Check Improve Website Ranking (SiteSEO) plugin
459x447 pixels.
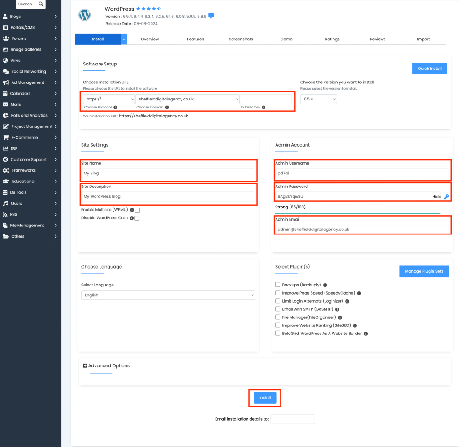[x=277, y=325]
